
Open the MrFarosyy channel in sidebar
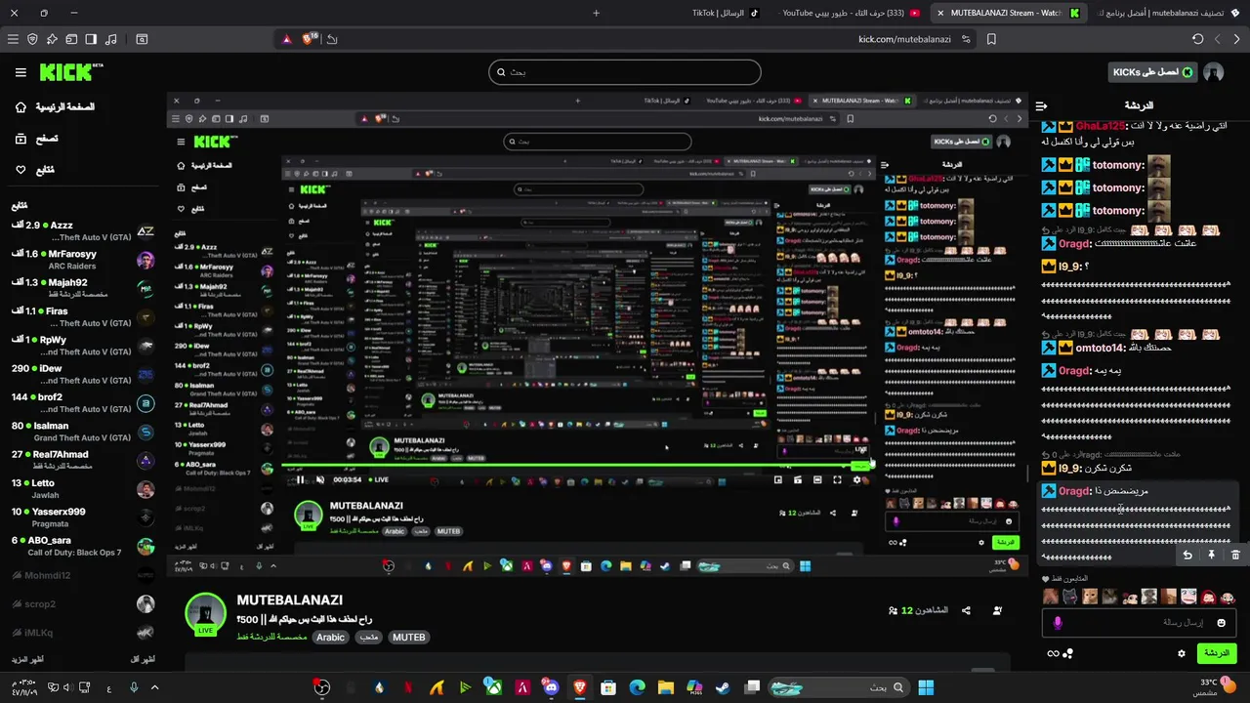click(x=83, y=260)
